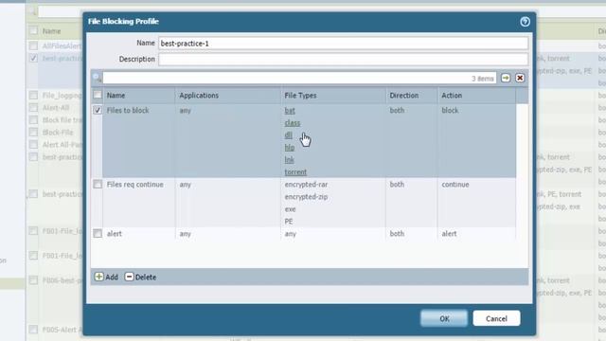Click into the rules filter search box

pos(299,78)
